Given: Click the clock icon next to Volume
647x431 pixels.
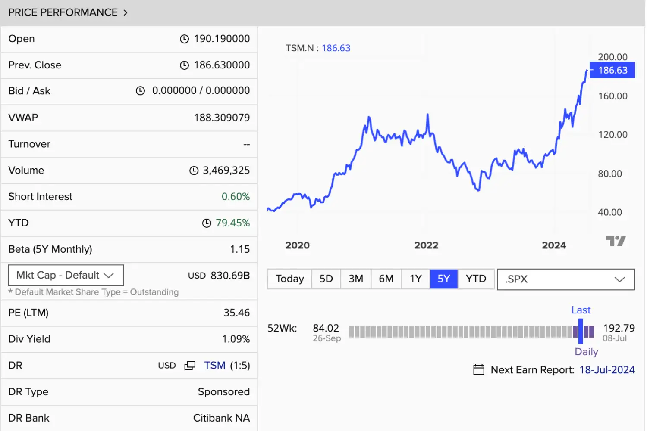Looking at the screenshot, I should click(194, 171).
